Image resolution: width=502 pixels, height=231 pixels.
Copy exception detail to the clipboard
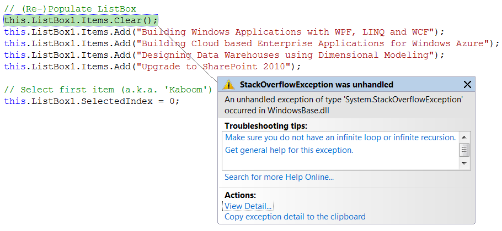[295, 217]
